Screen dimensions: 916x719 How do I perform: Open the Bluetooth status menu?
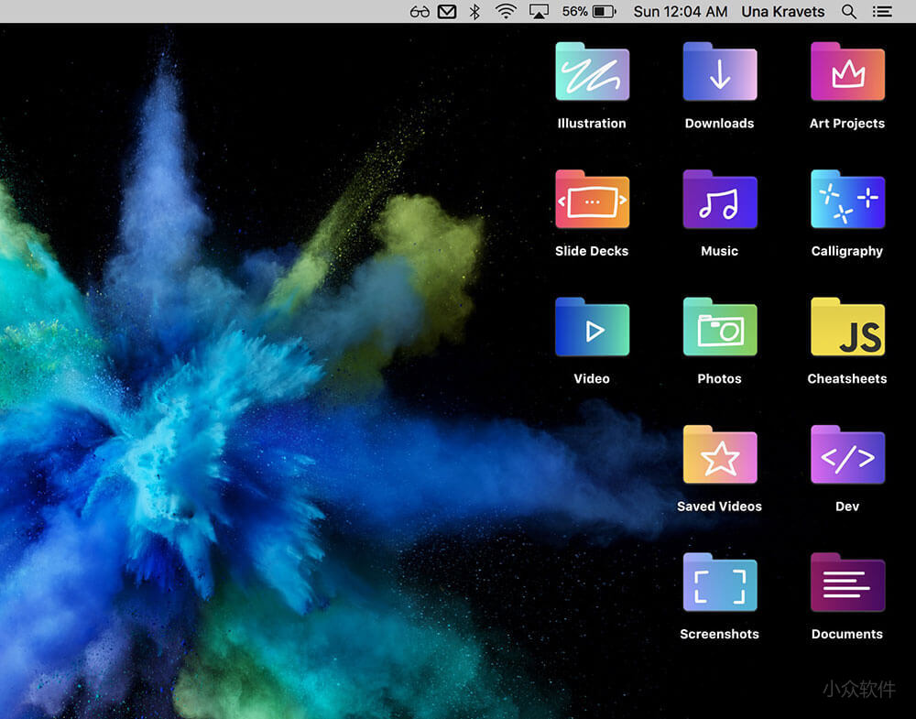tap(475, 11)
